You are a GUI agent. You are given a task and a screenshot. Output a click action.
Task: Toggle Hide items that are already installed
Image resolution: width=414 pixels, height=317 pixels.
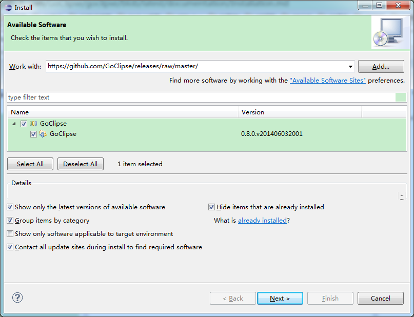click(x=211, y=207)
